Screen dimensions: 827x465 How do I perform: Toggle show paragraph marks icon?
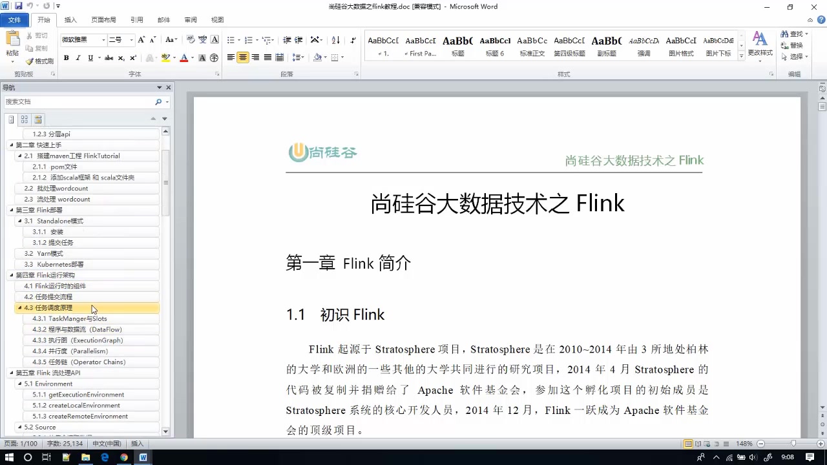click(353, 40)
